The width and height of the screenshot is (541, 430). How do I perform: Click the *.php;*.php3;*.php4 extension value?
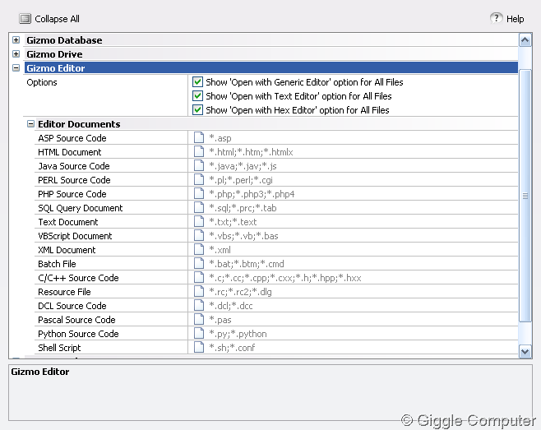coord(252,194)
